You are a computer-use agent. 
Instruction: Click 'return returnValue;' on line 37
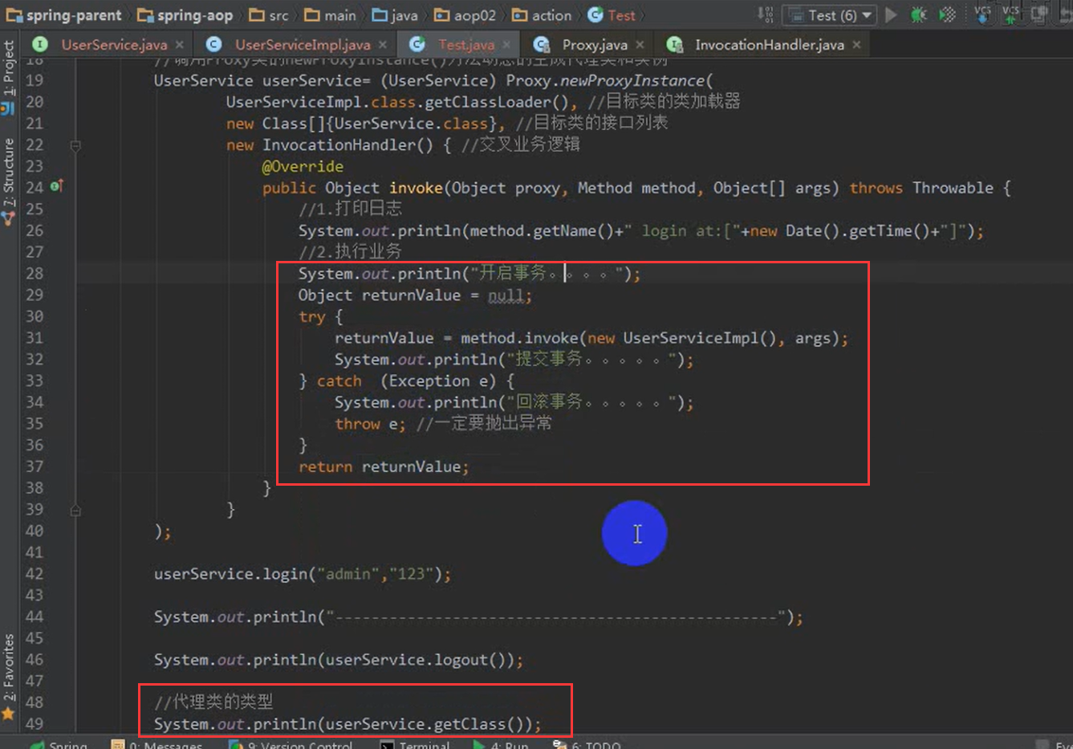point(384,467)
